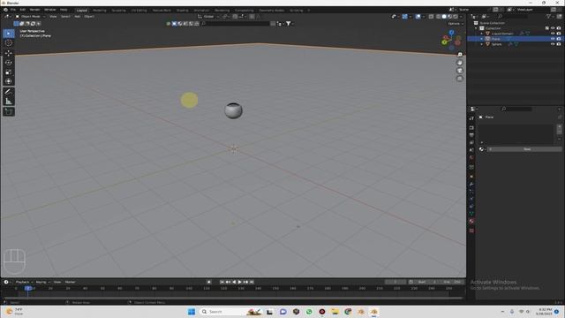565x318 pixels.
Task: Open the Tool properties tab
Action: pyautogui.click(x=471, y=118)
